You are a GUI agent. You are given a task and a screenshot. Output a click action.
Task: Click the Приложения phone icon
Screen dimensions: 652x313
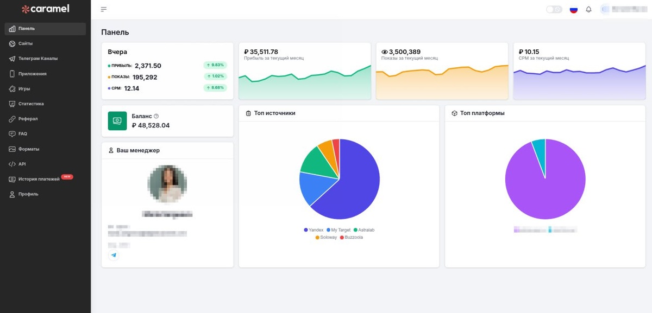[x=12, y=74]
